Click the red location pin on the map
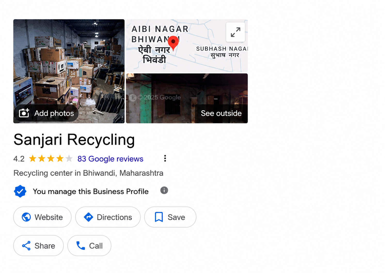 pyautogui.click(x=173, y=43)
